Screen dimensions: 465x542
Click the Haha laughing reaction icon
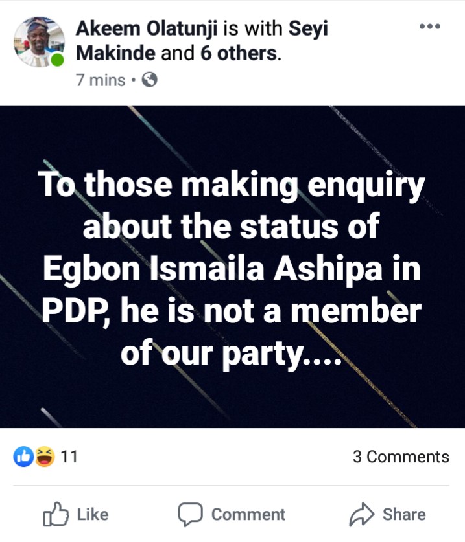[45, 457]
